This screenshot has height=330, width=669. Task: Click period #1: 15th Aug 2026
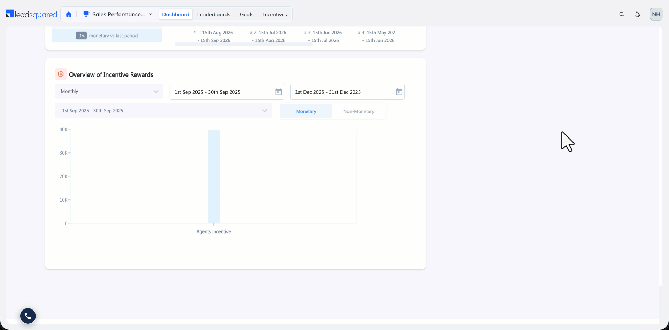click(x=213, y=37)
